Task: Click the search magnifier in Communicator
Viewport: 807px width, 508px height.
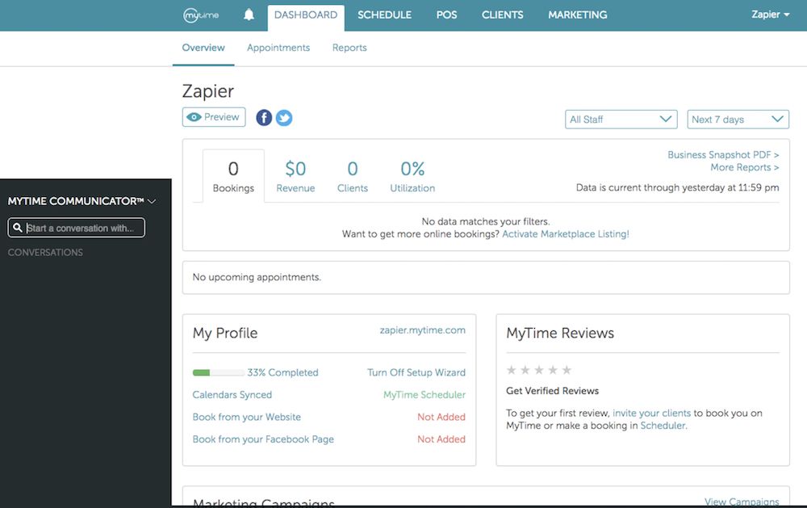Action: [x=18, y=229]
